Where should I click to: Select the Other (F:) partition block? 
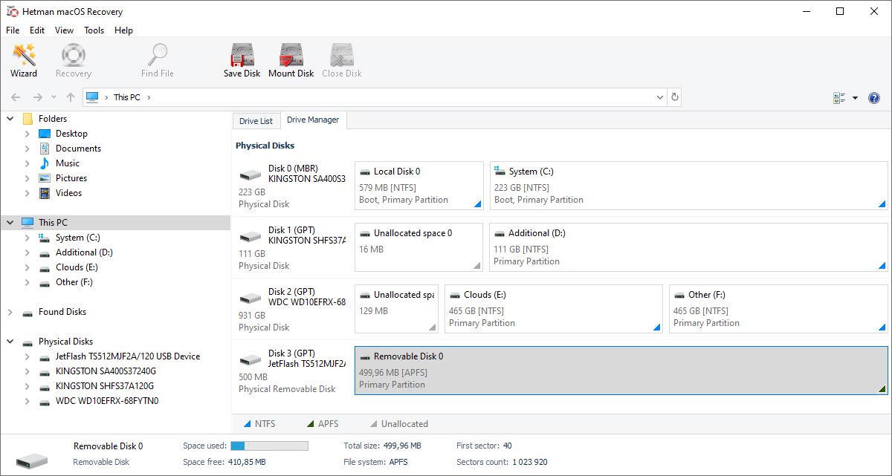[x=778, y=309]
